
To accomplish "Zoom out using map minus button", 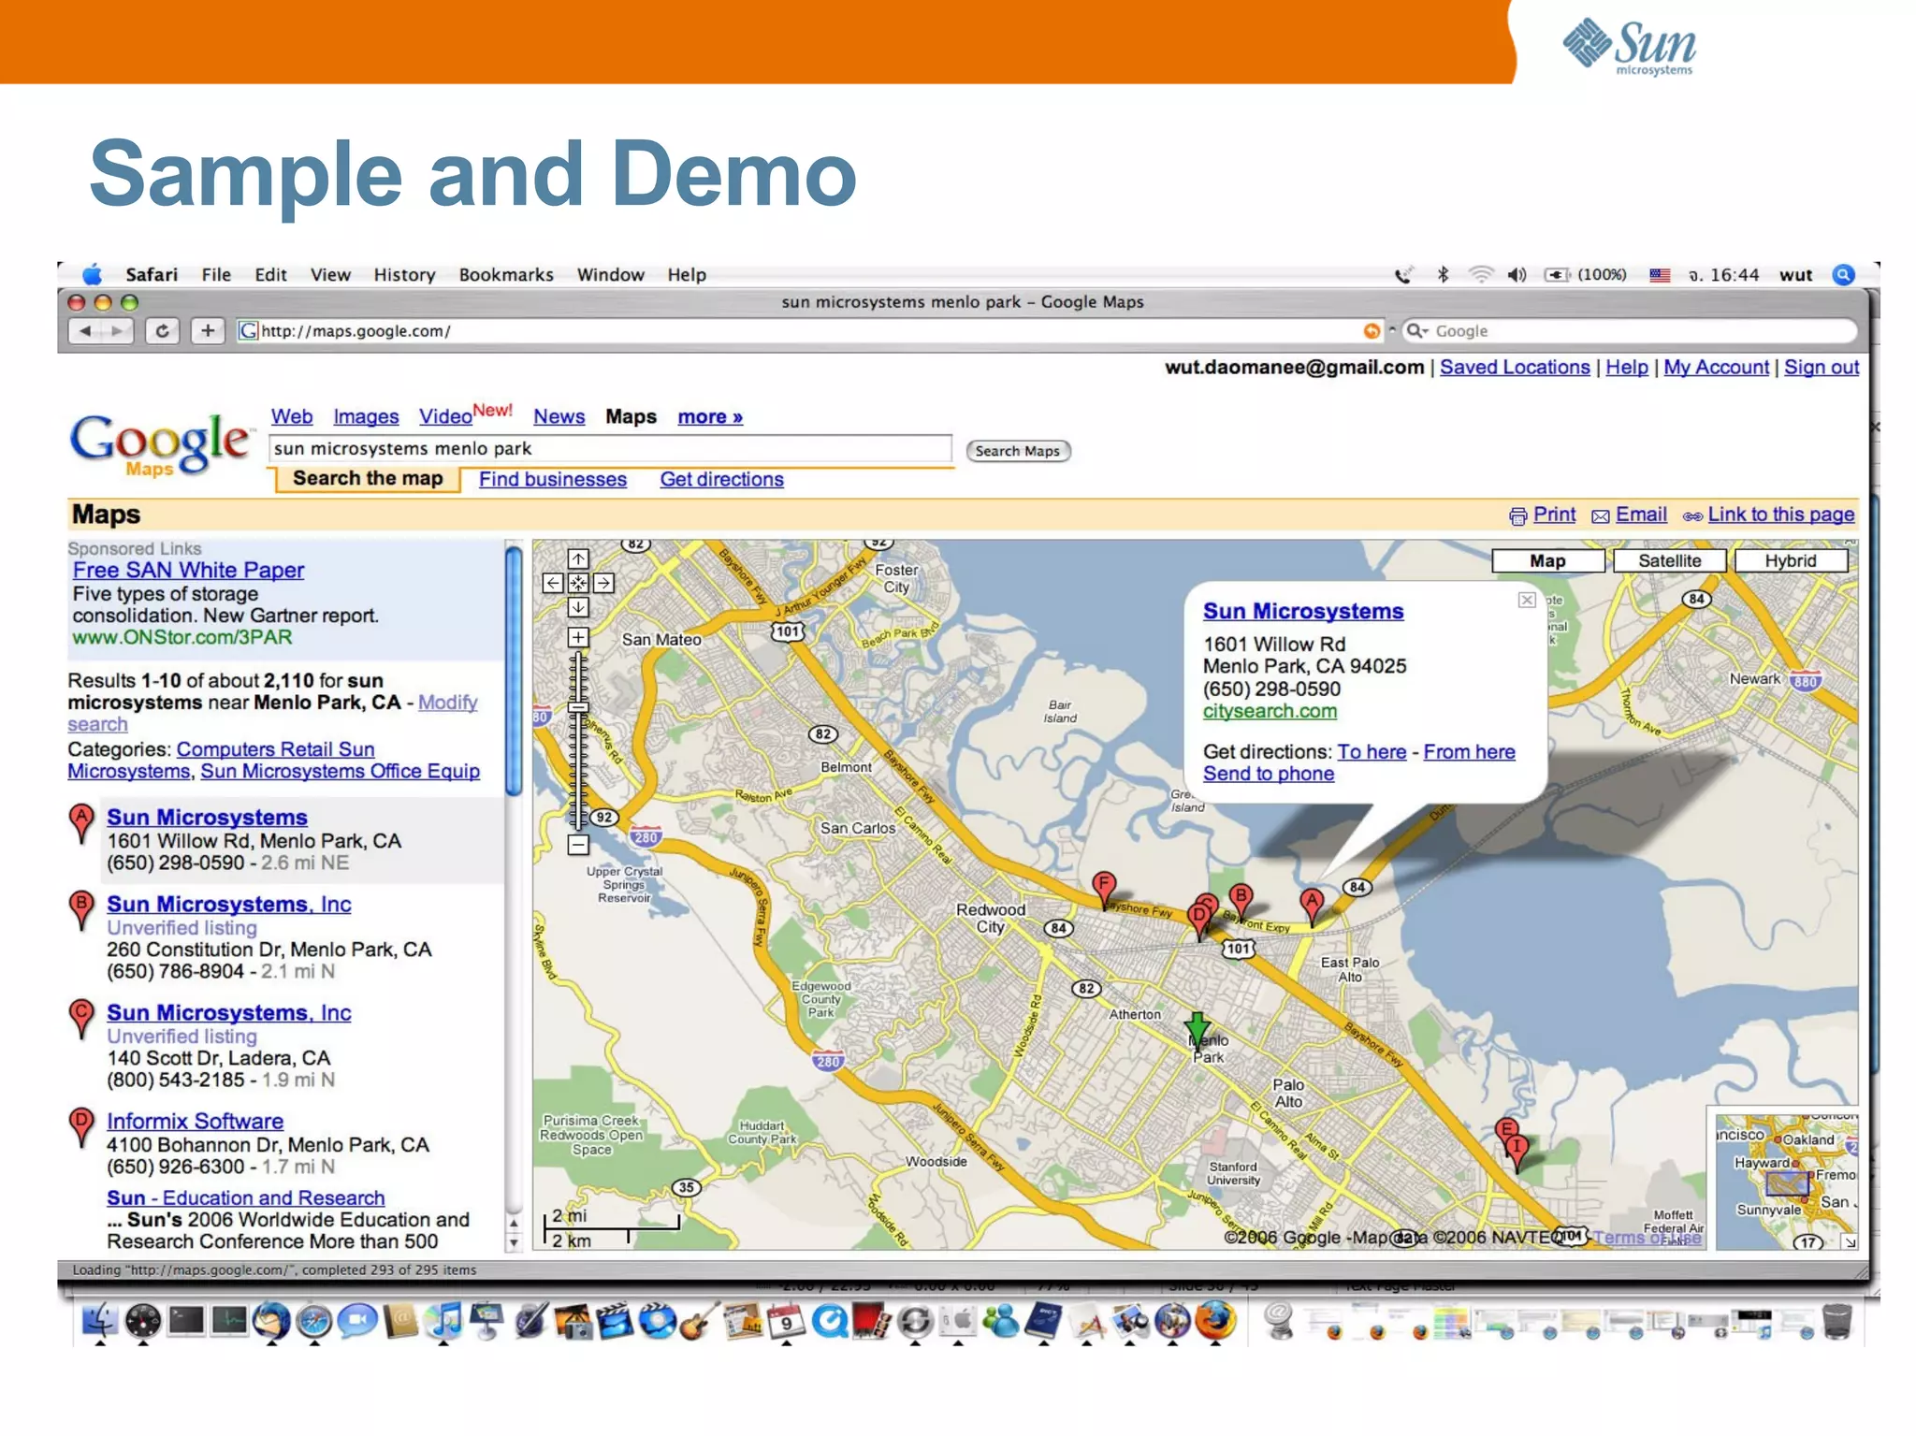I will tap(578, 845).
